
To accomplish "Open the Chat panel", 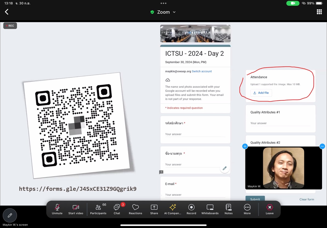I will pyautogui.click(x=117, y=209).
